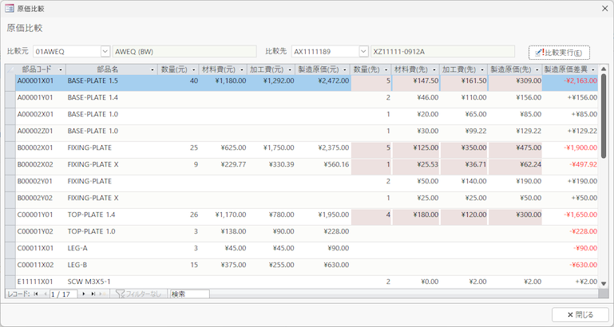This screenshot has width=614, height=327.
Task: Click the 比較実行 run comparison button
Action: click(559, 52)
